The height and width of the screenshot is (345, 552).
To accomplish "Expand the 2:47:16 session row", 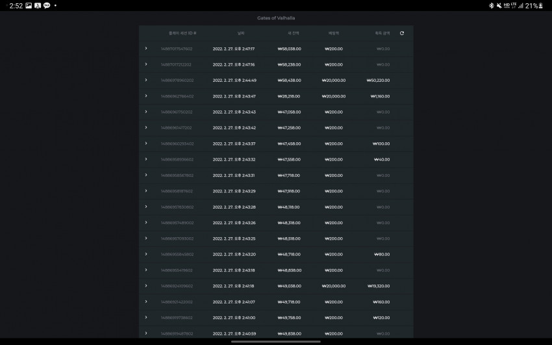I will coord(146,64).
